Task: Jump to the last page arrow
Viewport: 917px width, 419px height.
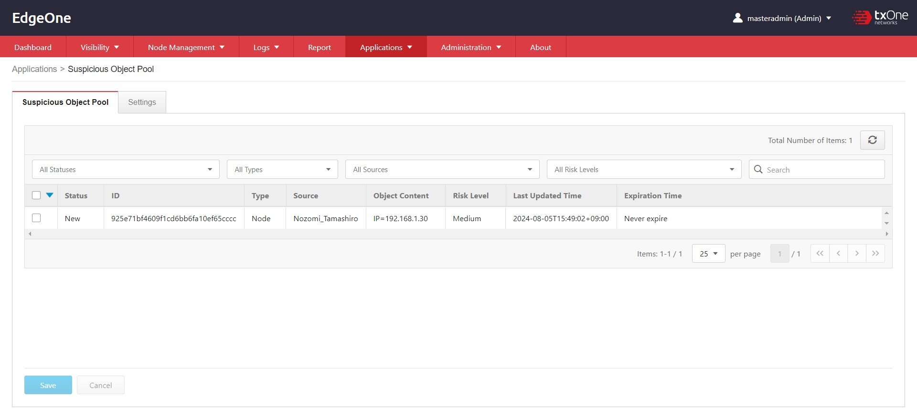Action: pyautogui.click(x=875, y=254)
